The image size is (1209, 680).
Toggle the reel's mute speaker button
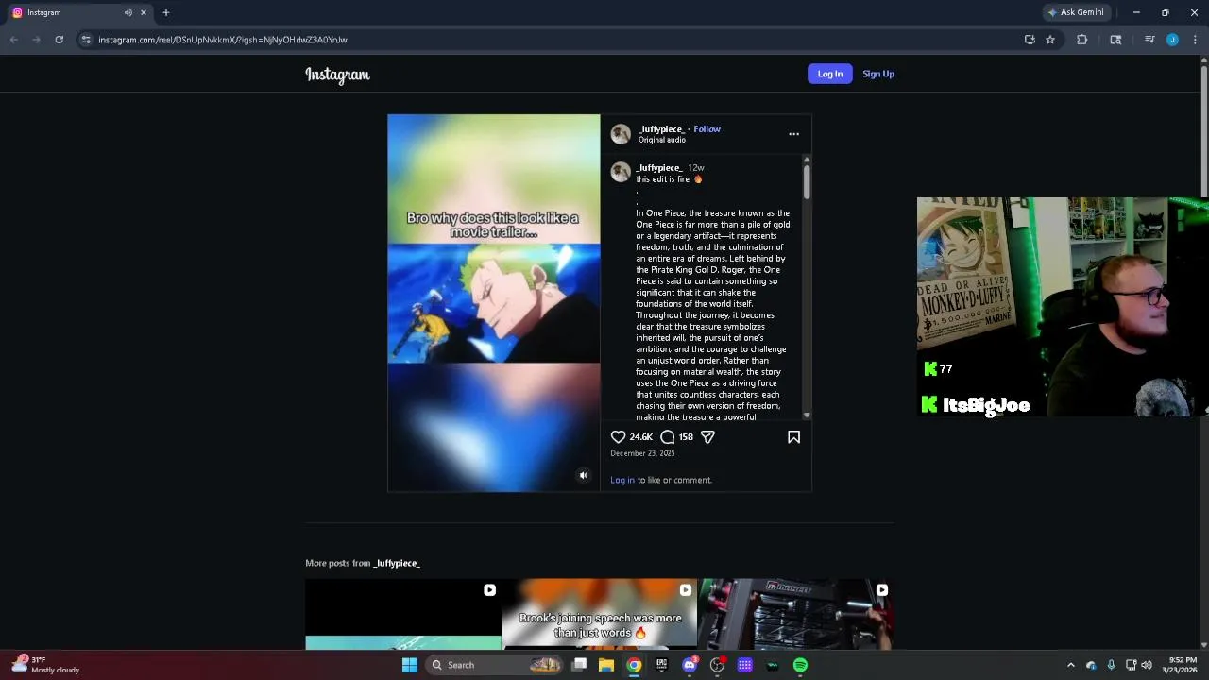[x=583, y=475]
